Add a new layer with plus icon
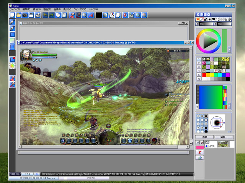245x183 pixels. 198,142
